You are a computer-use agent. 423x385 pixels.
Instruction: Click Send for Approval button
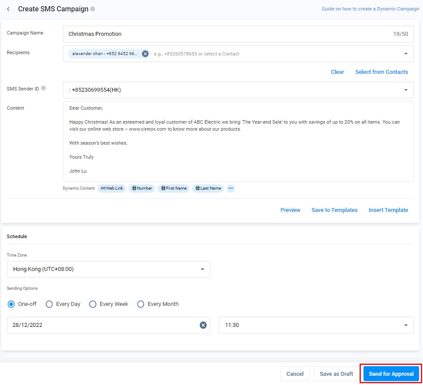tap(391, 374)
